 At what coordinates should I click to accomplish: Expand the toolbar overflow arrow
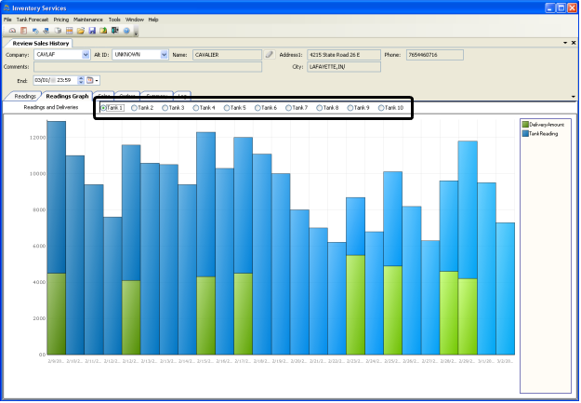coord(137,32)
